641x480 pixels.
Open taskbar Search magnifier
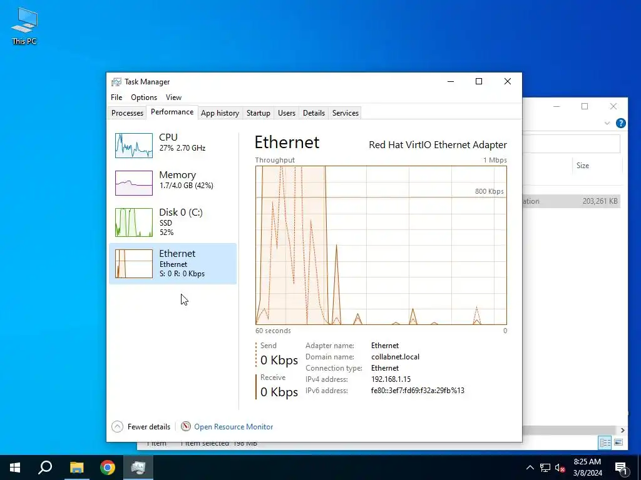tap(45, 467)
